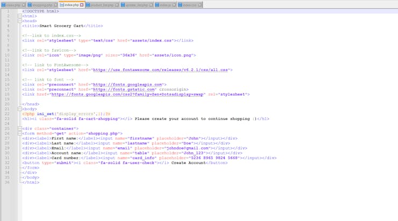398x221 pixels.
Task: Click line number 36 in the margin
Action: pos(7,182)
